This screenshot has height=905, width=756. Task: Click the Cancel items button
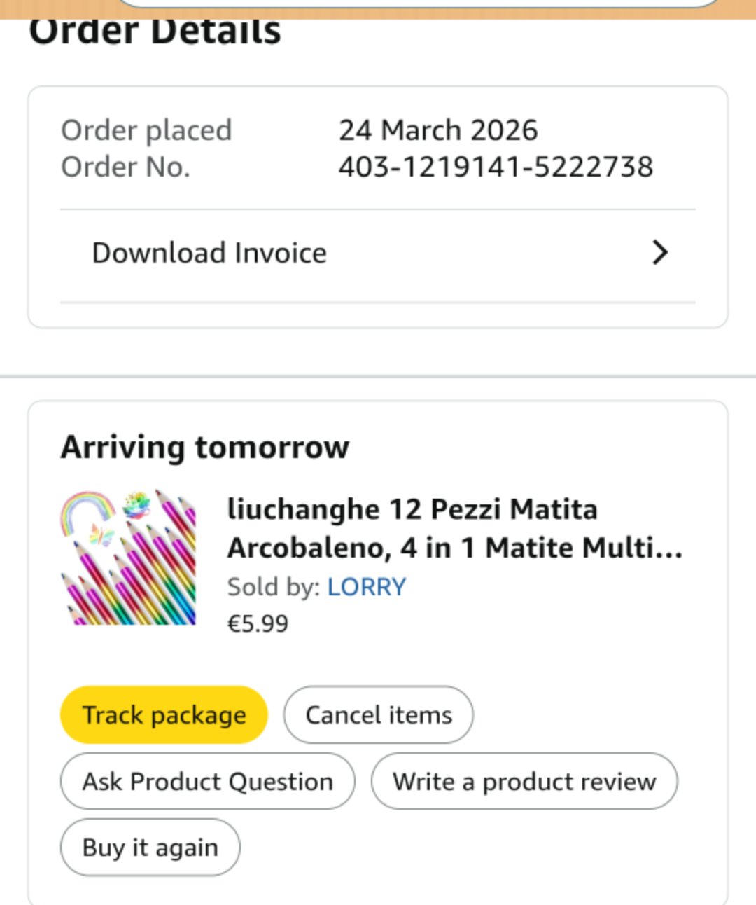pyautogui.click(x=378, y=715)
